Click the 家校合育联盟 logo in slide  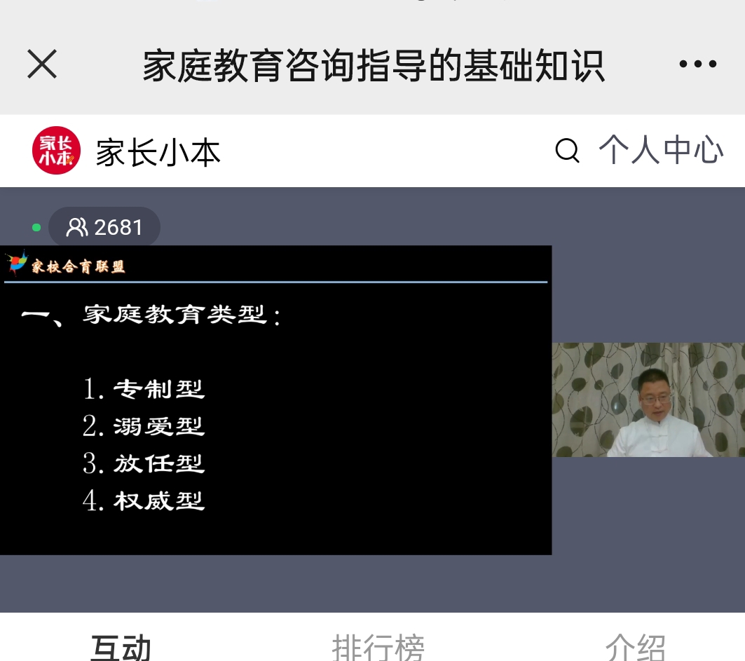point(66,264)
